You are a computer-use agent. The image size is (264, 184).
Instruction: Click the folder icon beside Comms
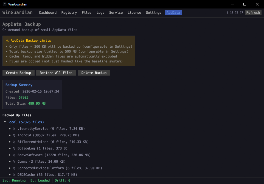(x=14, y=162)
